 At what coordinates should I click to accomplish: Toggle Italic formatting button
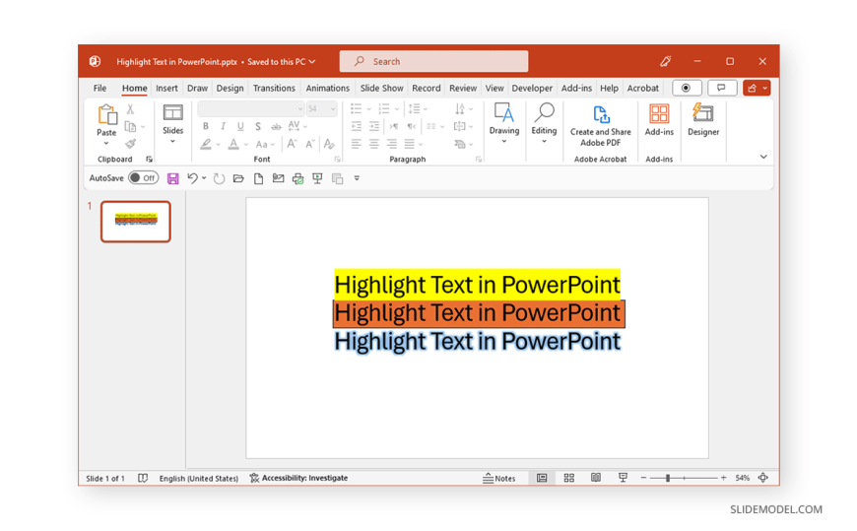point(223,126)
